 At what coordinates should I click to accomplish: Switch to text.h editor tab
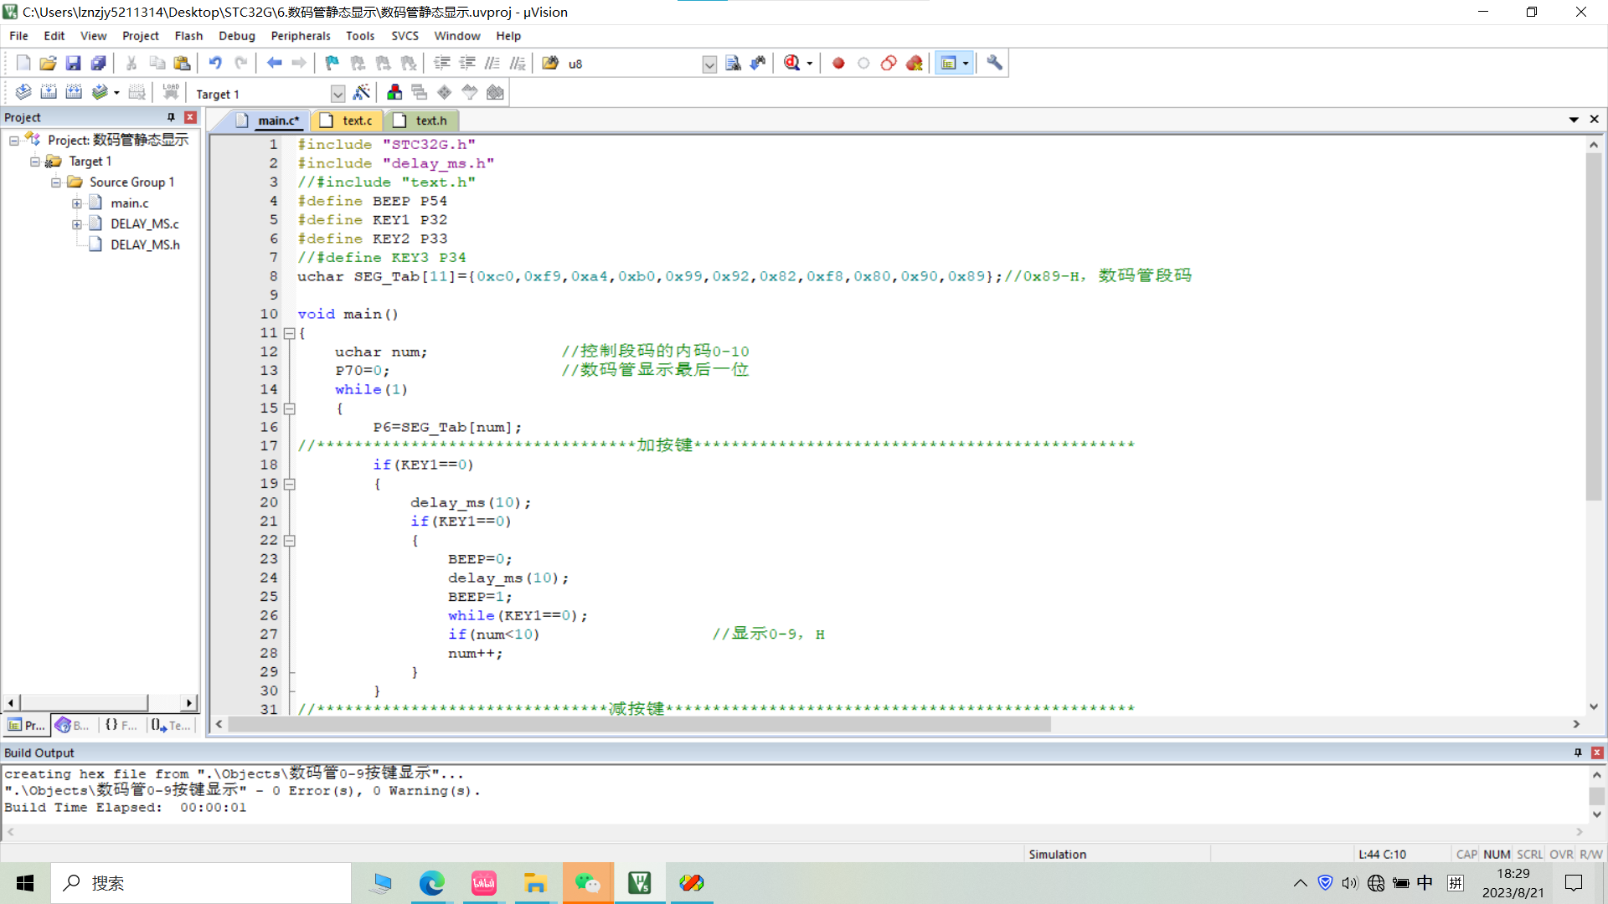[422, 121]
